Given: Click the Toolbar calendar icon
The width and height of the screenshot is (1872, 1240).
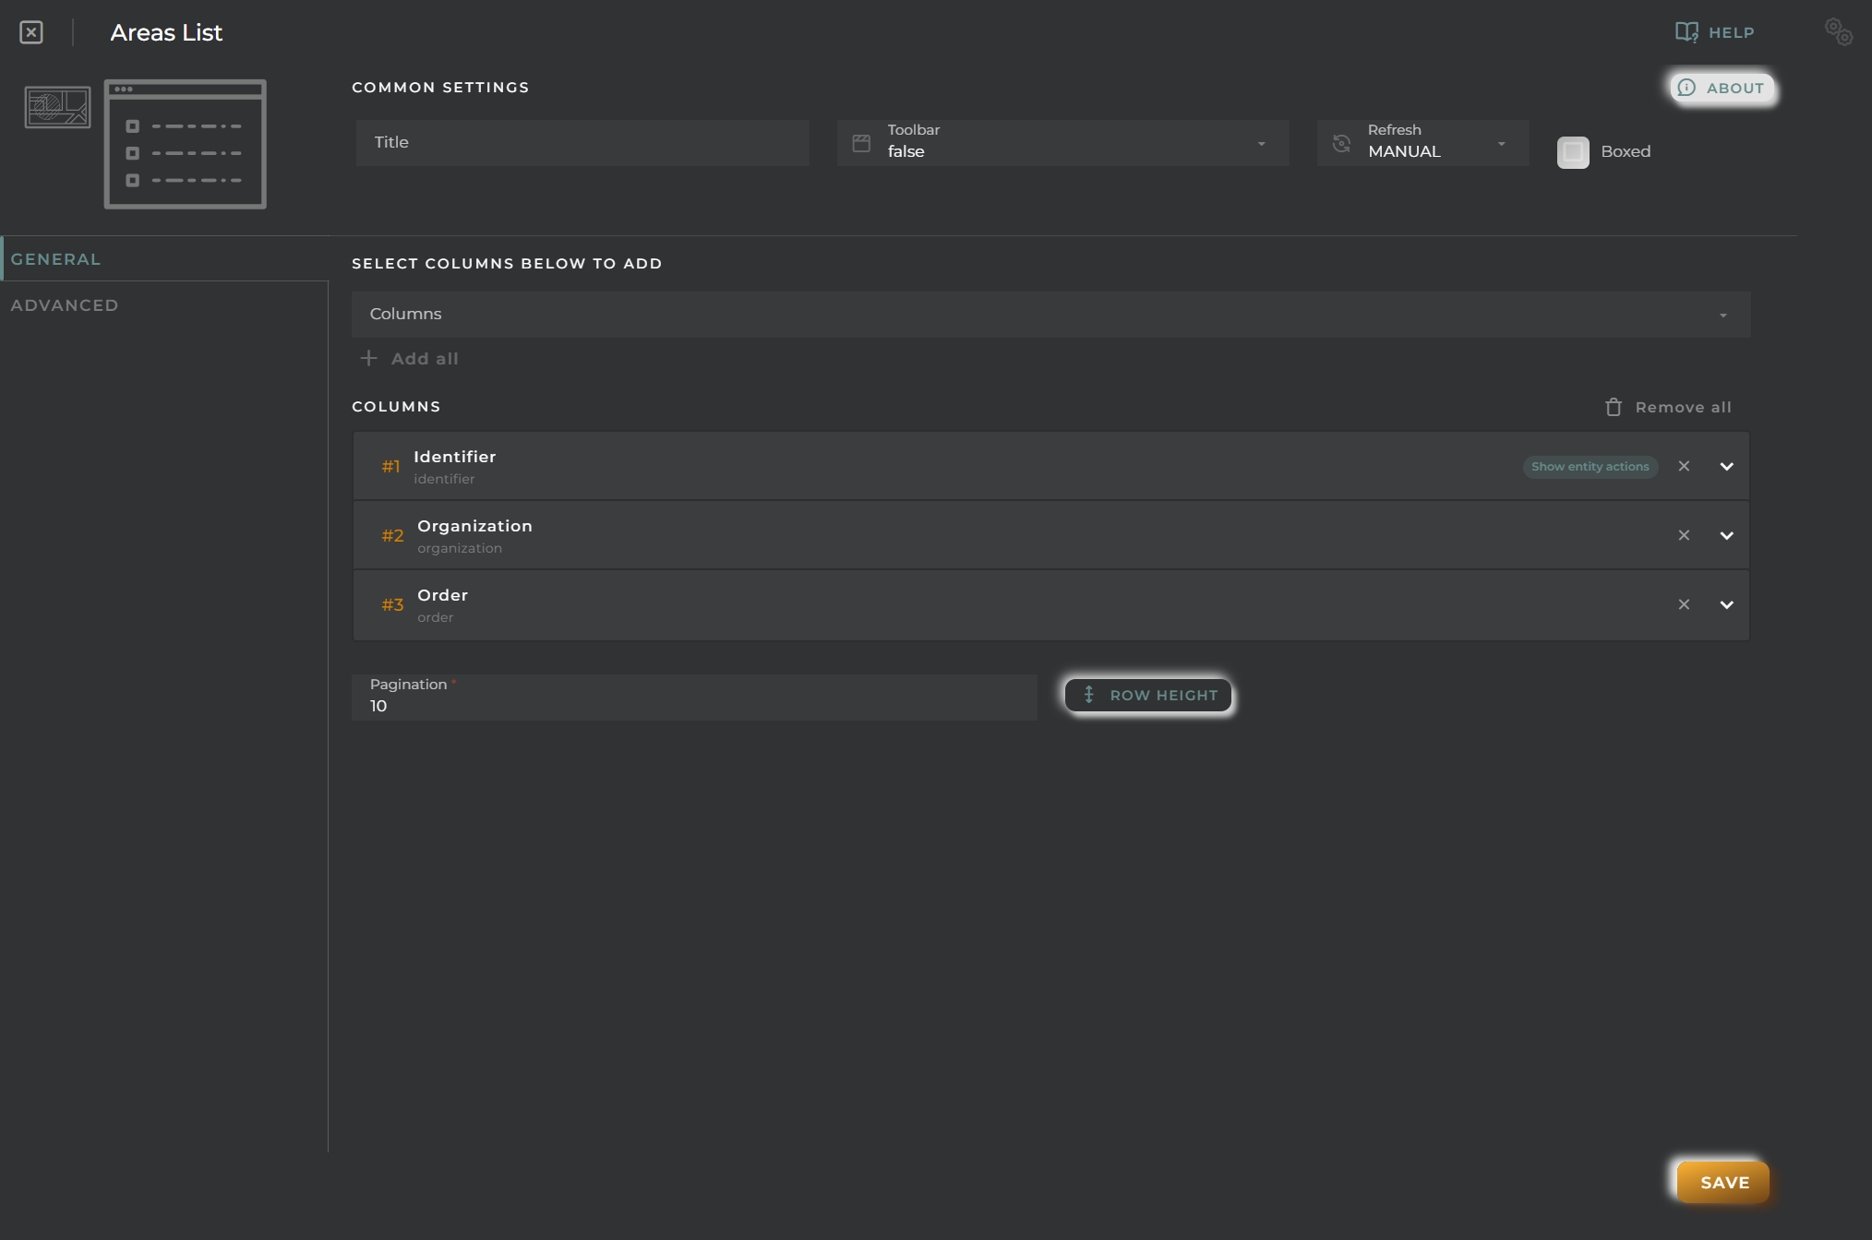Looking at the screenshot, I should (860, 140).
